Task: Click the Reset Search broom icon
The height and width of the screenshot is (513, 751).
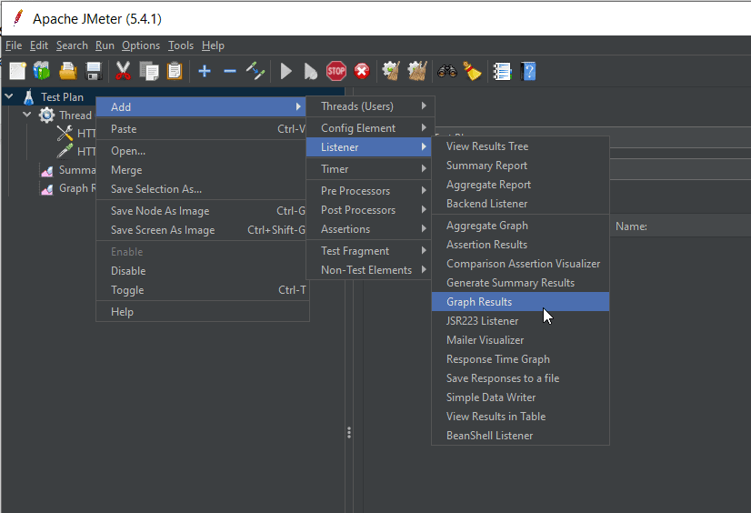Action: coord(472,71)
